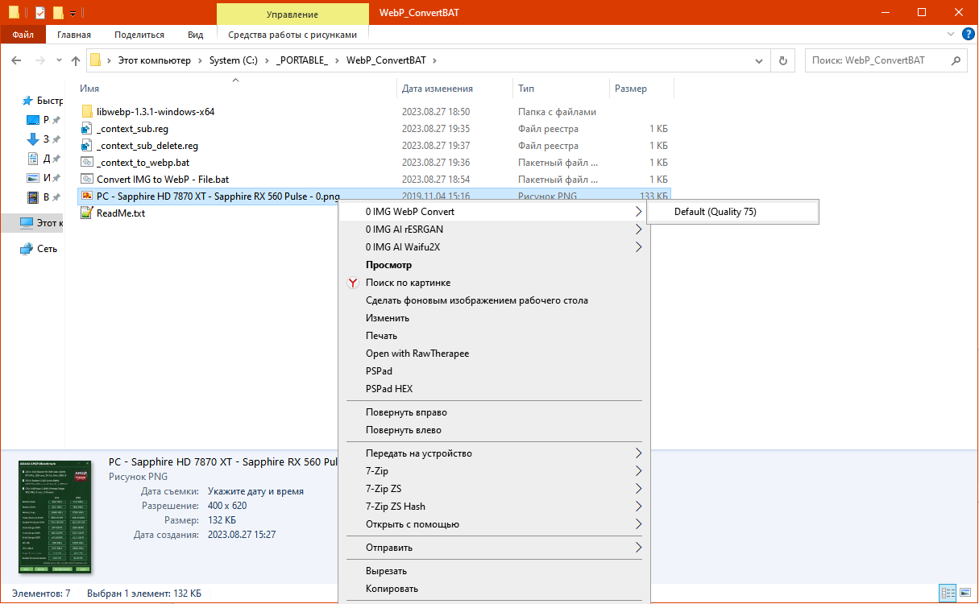The image size is (979, 604).
Task: Choose Повернуть вправо in the context menu
Action: [494, 412]
